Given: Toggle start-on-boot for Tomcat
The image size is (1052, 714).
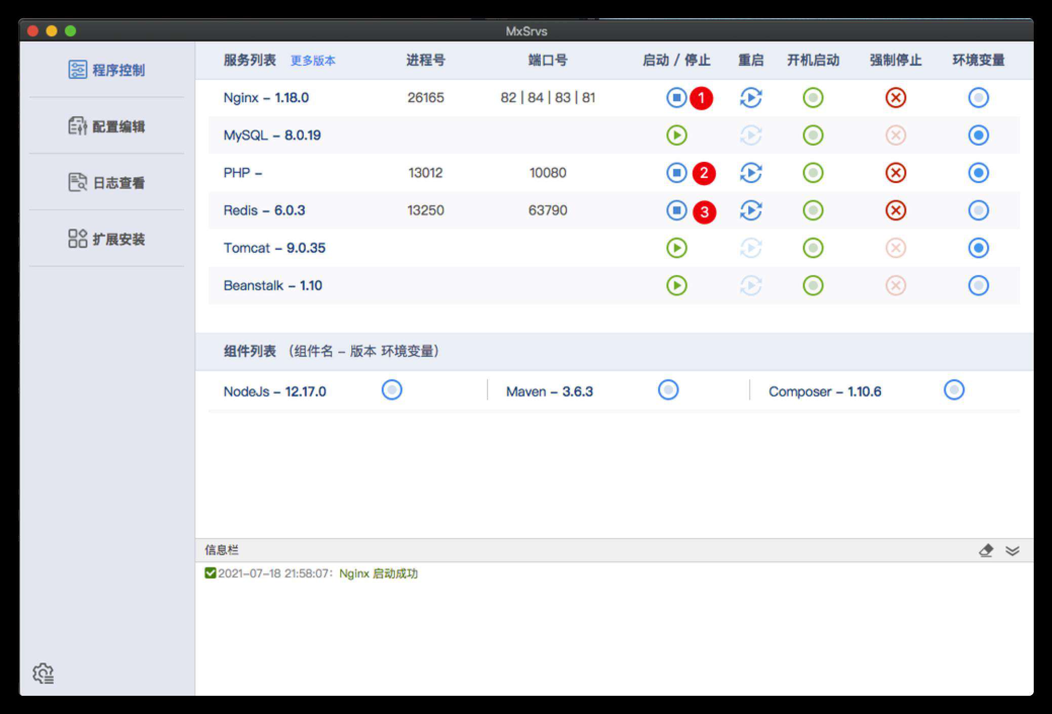Looking at the screenshot, I should point(813,248).
